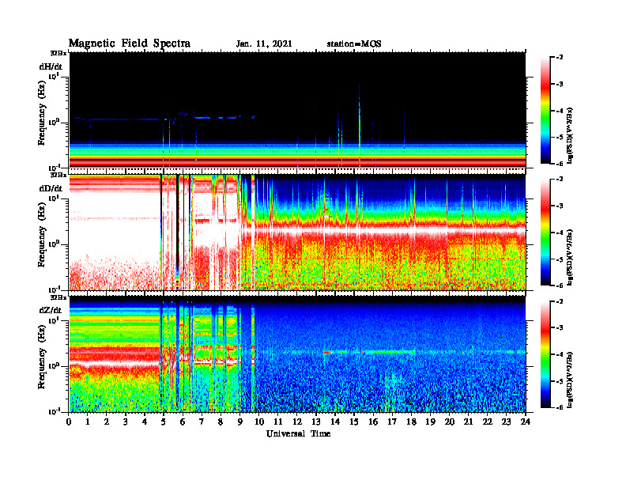Click the hour "5" time axis tick label

click(164, 422)
